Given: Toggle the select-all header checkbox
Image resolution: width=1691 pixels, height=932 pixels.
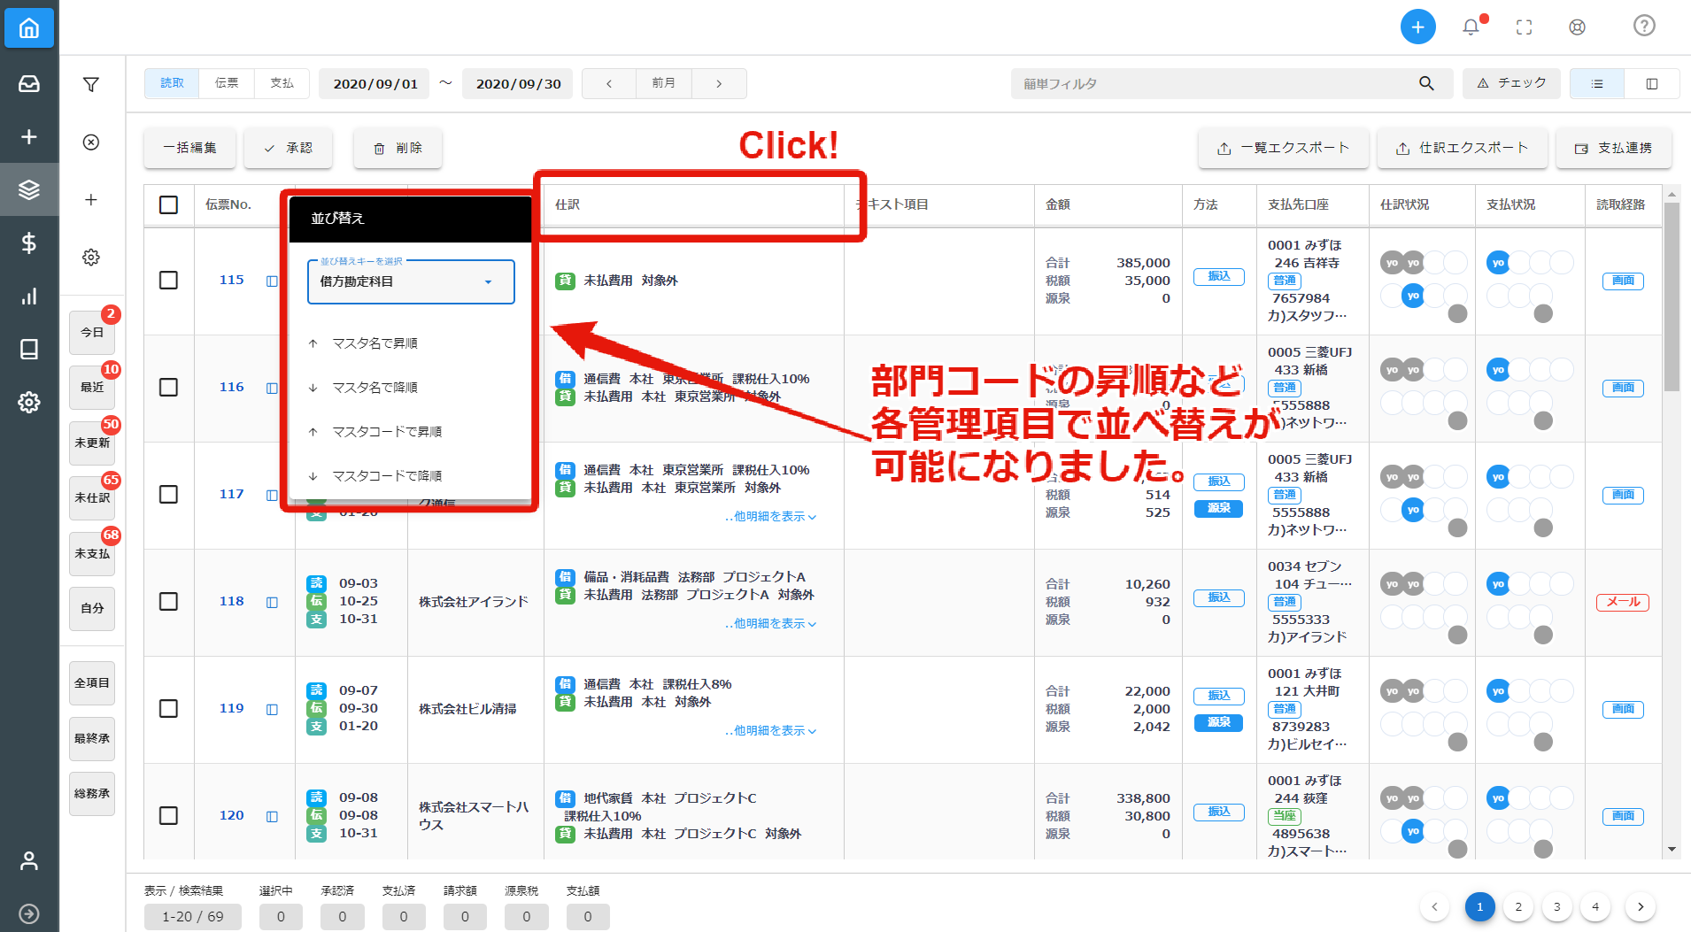Looking at the screenshot, I should pyautogui.click(x=168, y=204).
